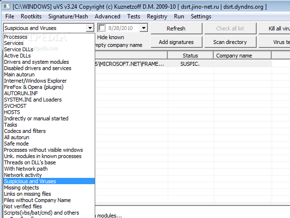This screenshot has height=218, width=290.
Task: Open the Registry menu
Action: 157,16
